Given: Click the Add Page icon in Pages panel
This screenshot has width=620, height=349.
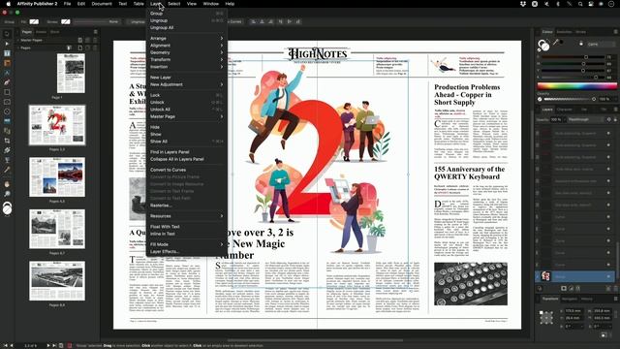Looking at the screenshot, I should click(x=80, y=48).
